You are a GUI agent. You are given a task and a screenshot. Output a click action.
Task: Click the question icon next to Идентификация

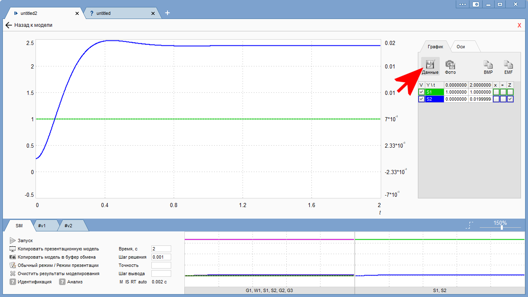12,282
